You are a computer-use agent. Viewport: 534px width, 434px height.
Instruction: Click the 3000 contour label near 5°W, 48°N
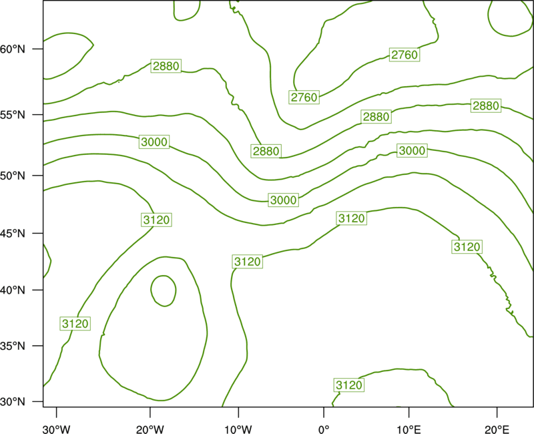coord(284,200)
